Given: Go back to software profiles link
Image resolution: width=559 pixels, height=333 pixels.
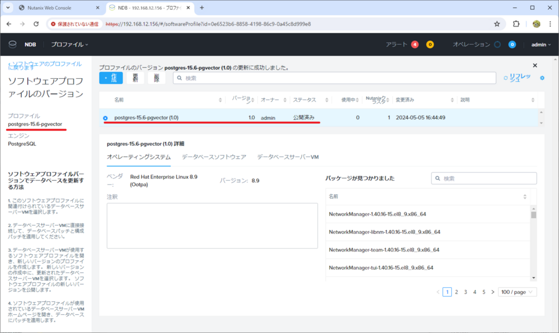Looking at the screenshot, I should (45, 65).
